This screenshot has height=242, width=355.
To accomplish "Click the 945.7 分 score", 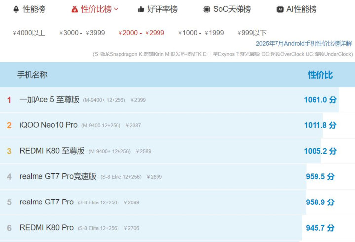I will coord(320,228).
